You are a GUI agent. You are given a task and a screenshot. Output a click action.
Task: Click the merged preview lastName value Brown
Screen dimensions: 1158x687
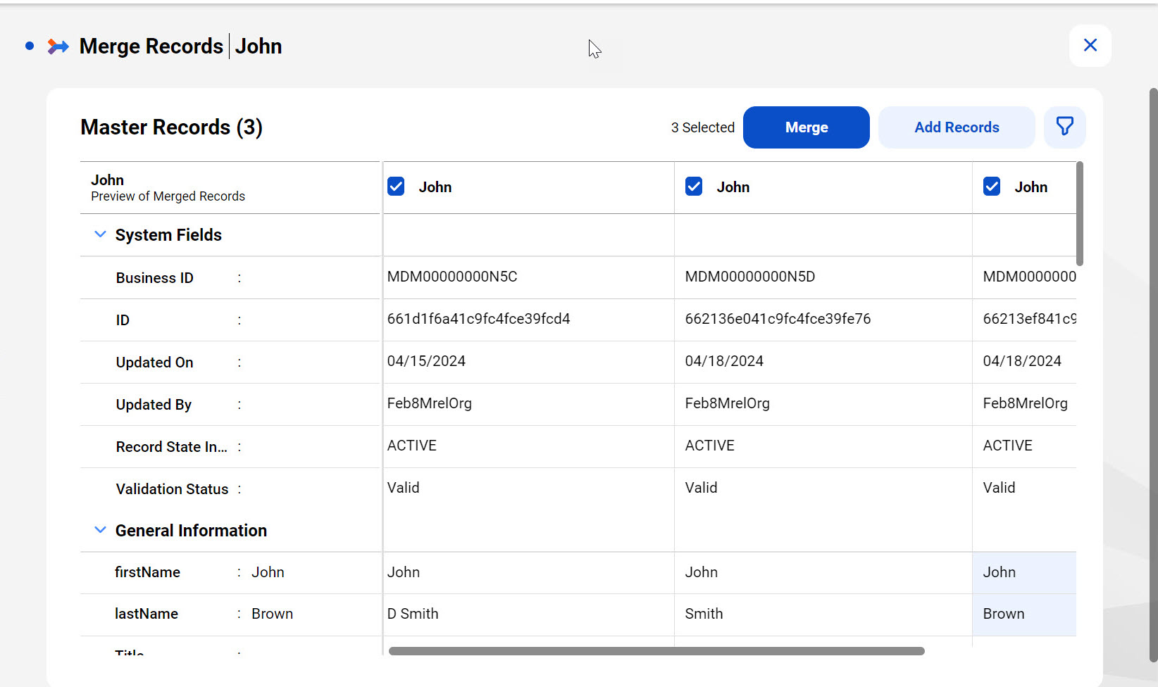click(272, 614)
